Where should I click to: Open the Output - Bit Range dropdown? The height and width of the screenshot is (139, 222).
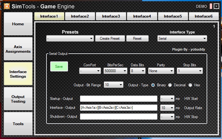[x=113, y=85]
